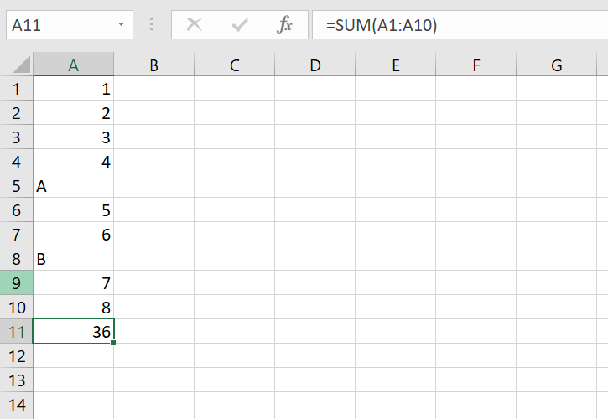608x419 pixels.
Task: Click cell A7 containing 6
Action: (x=73, y=234)
